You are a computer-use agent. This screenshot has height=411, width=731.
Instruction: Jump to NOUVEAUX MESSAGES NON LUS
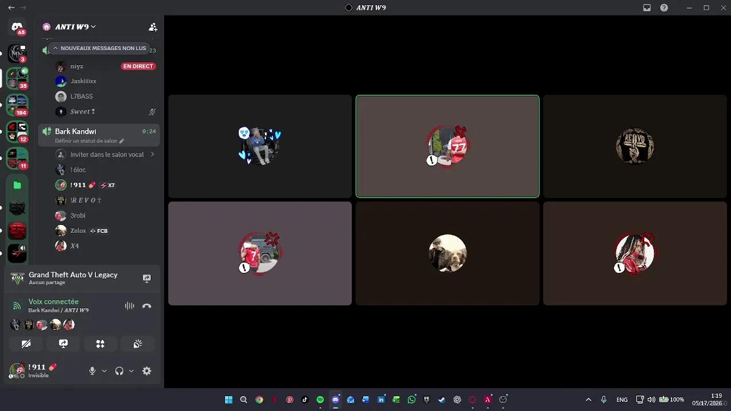99,49
